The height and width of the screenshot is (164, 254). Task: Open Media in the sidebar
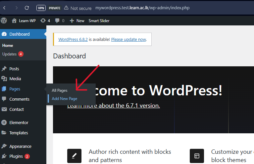pyautogui.click(x=15, y=79)
